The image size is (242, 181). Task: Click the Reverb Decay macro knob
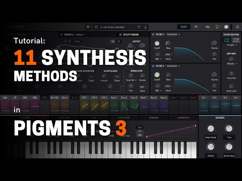click(x=229, y=147)
